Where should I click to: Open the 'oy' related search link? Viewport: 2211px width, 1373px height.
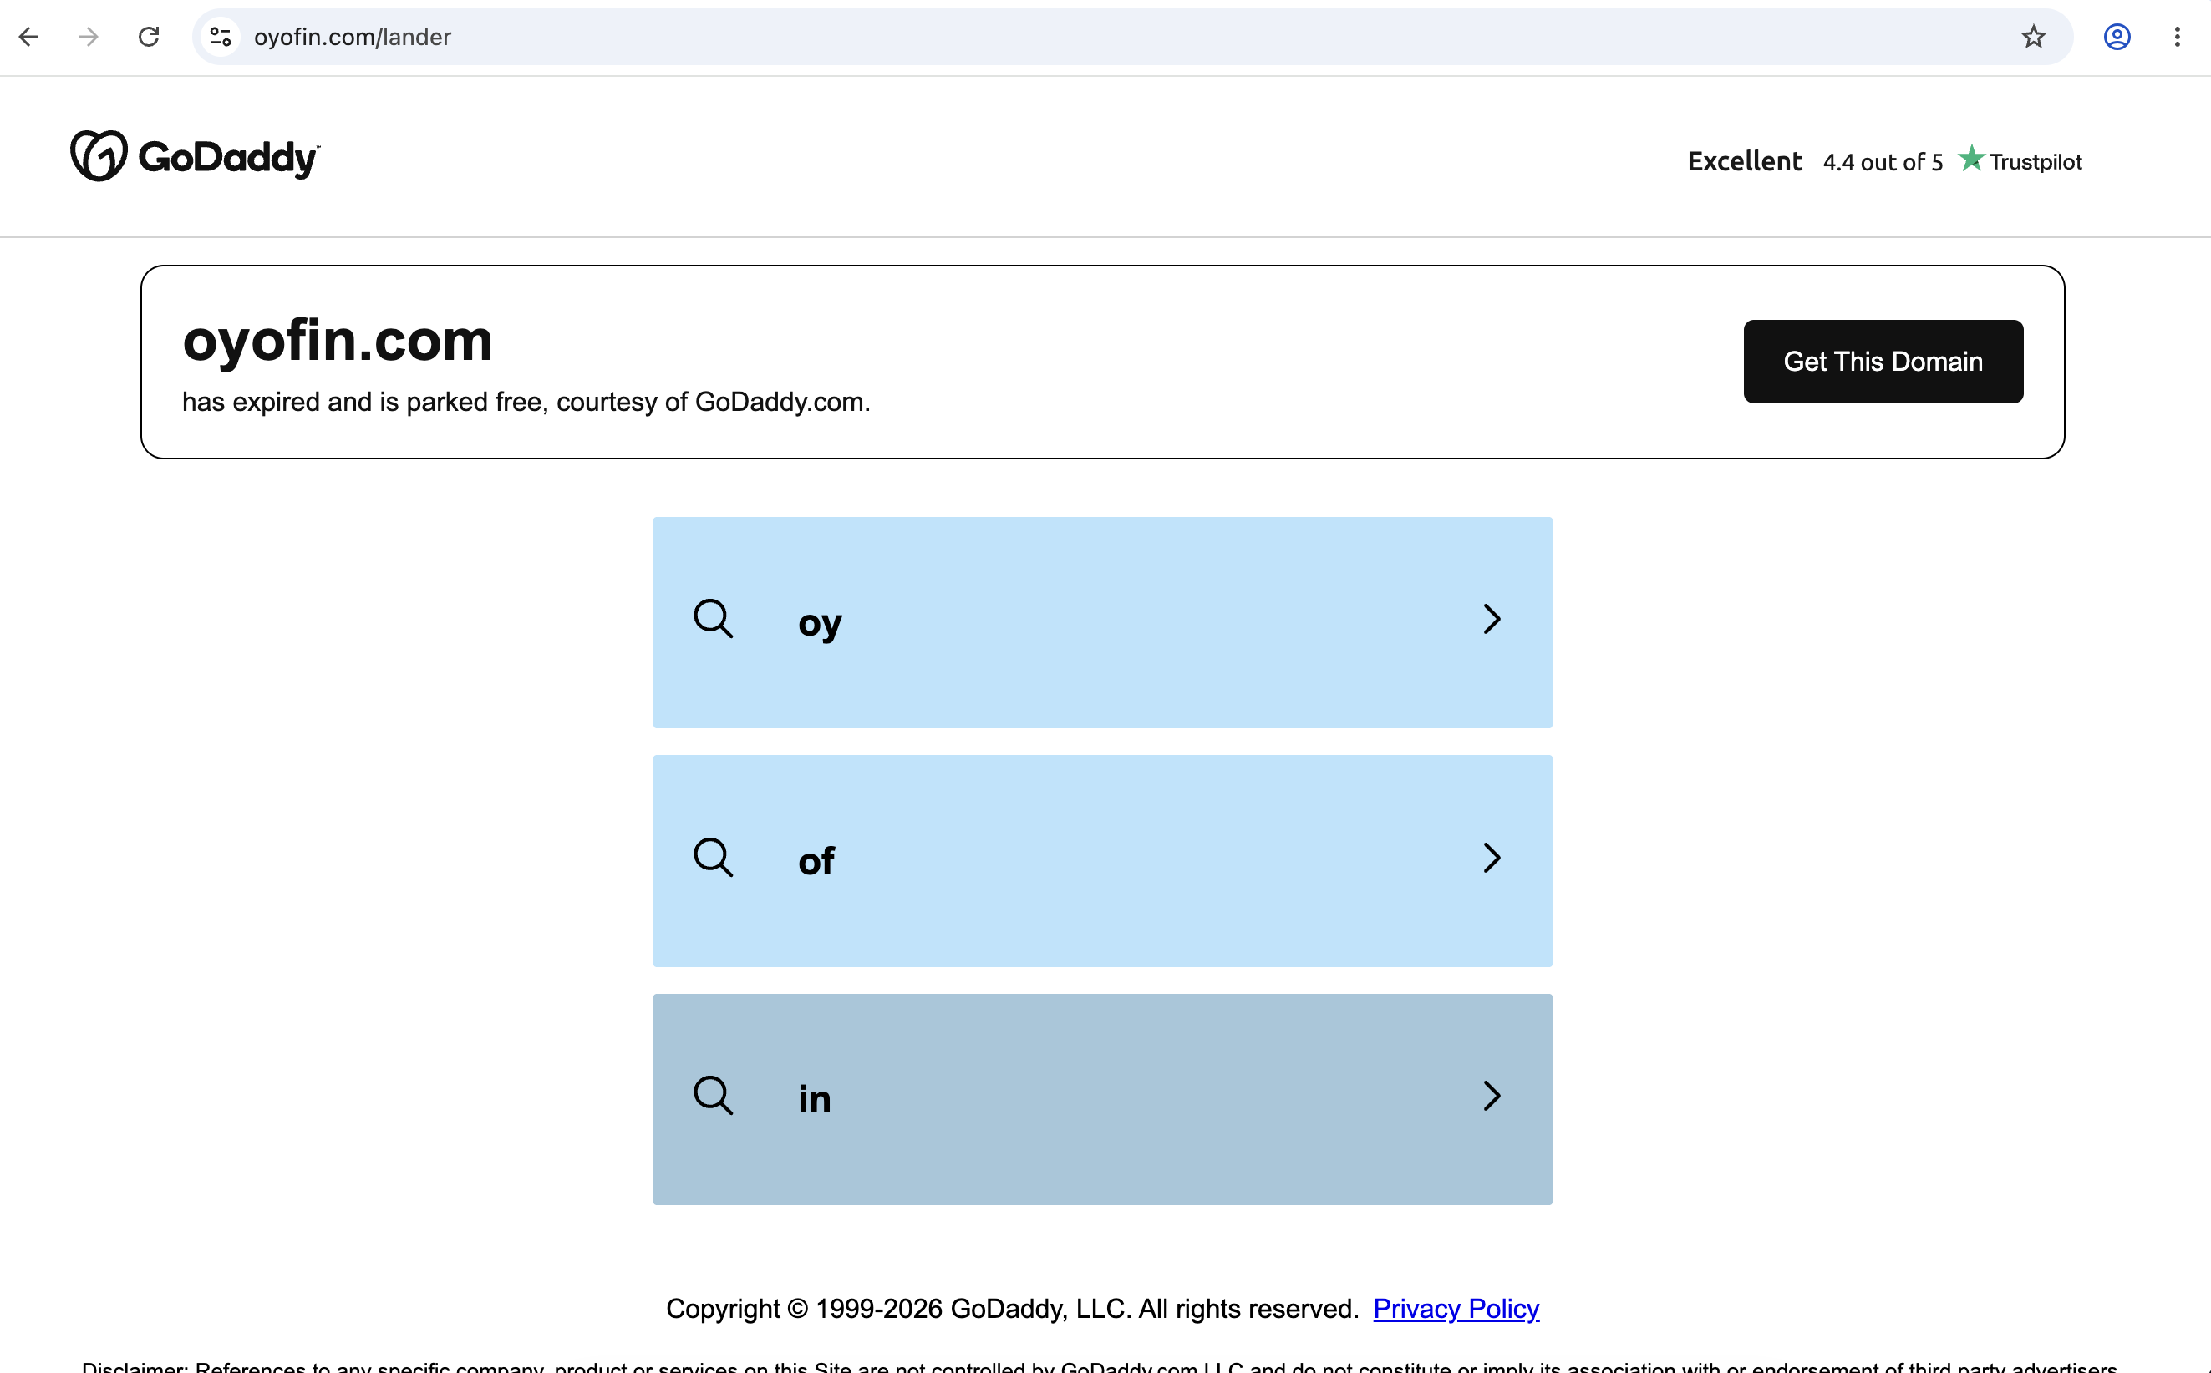(x=1102, y=622)
